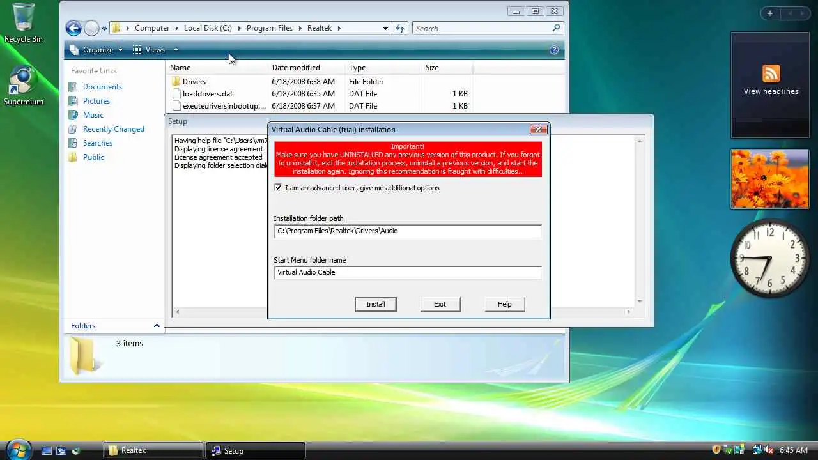
Task: Click the third Quick Launch icon
Action: click(x=76, y=450)
